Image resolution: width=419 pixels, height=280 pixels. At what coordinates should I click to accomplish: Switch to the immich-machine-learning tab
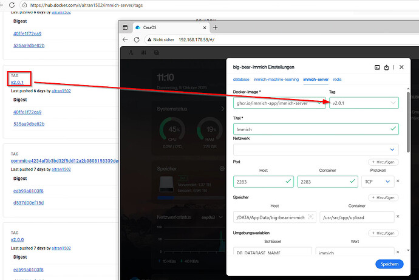pyautogui.click(x=276, y=80)
